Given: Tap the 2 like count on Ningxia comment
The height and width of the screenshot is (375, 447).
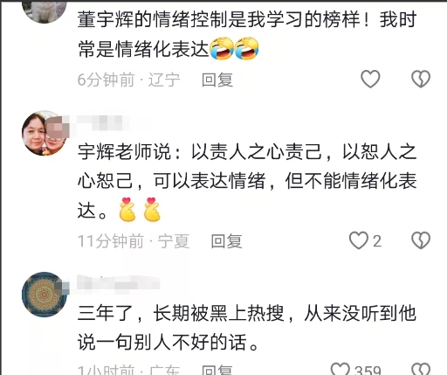Looking at the screenshot, I should click(x=377, y=241).
